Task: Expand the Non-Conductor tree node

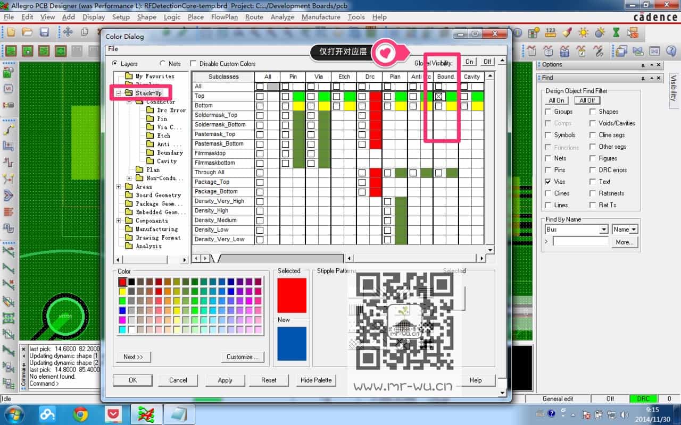Action: [129, 178]
